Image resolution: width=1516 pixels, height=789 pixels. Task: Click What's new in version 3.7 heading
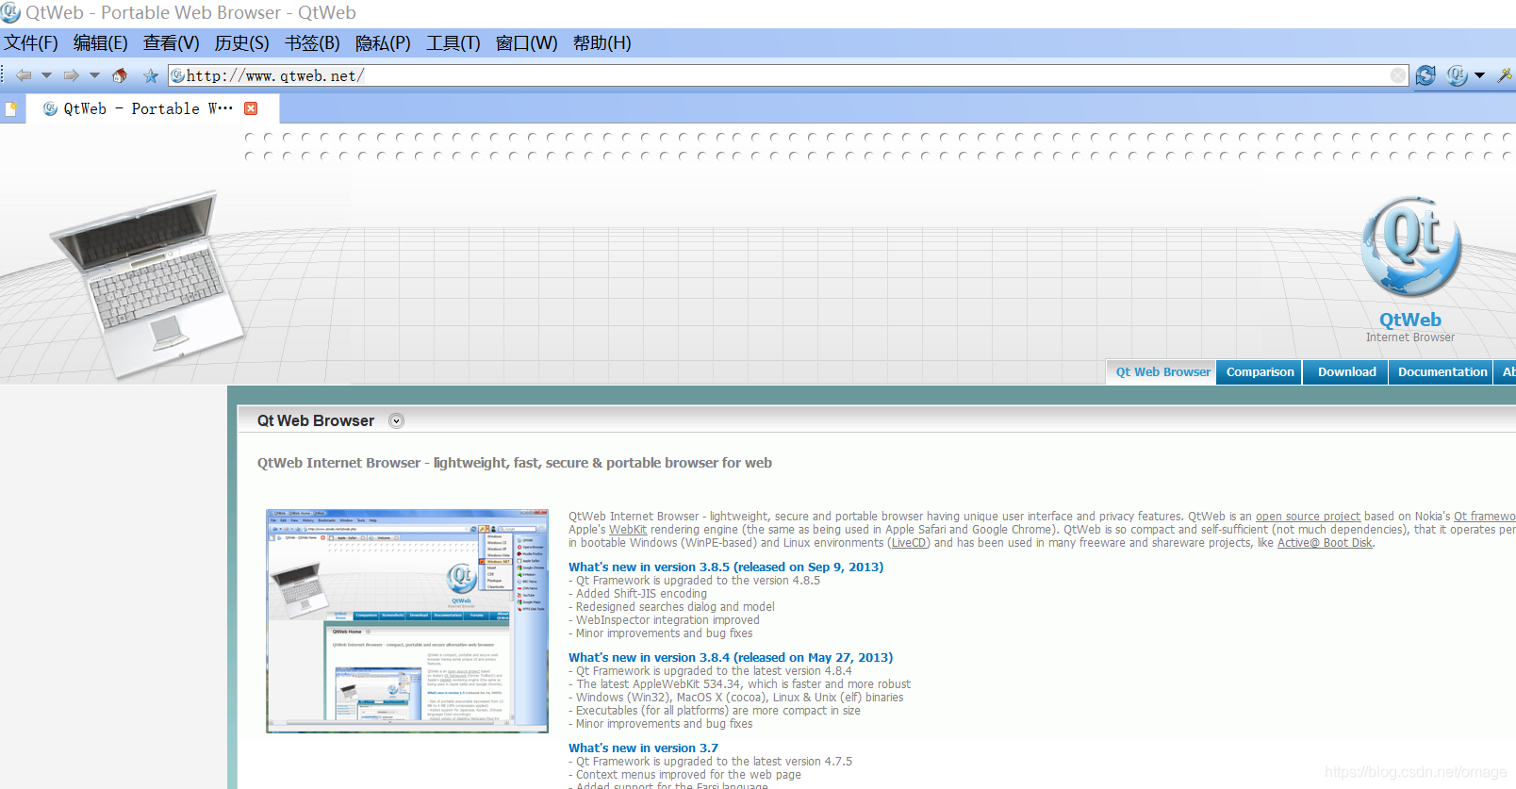(643, 748)
